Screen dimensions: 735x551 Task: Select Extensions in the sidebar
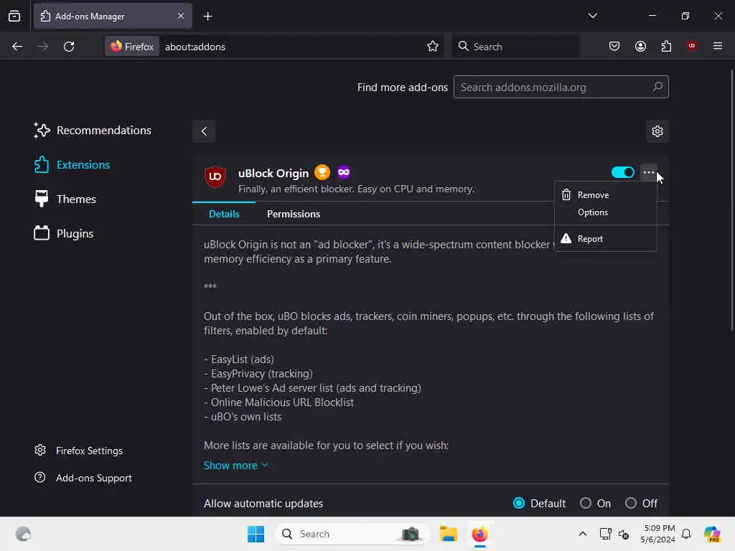coord(72,165)
